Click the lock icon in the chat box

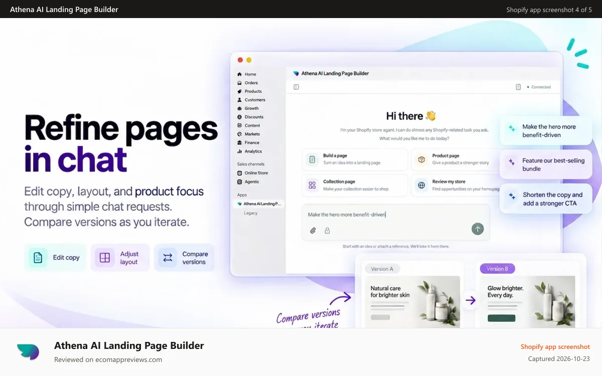(x=327, y=231)
